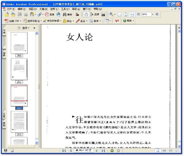Toggle Facing pages layout in status bar
This screenshot has height=156, width=184.
(177, 150)
